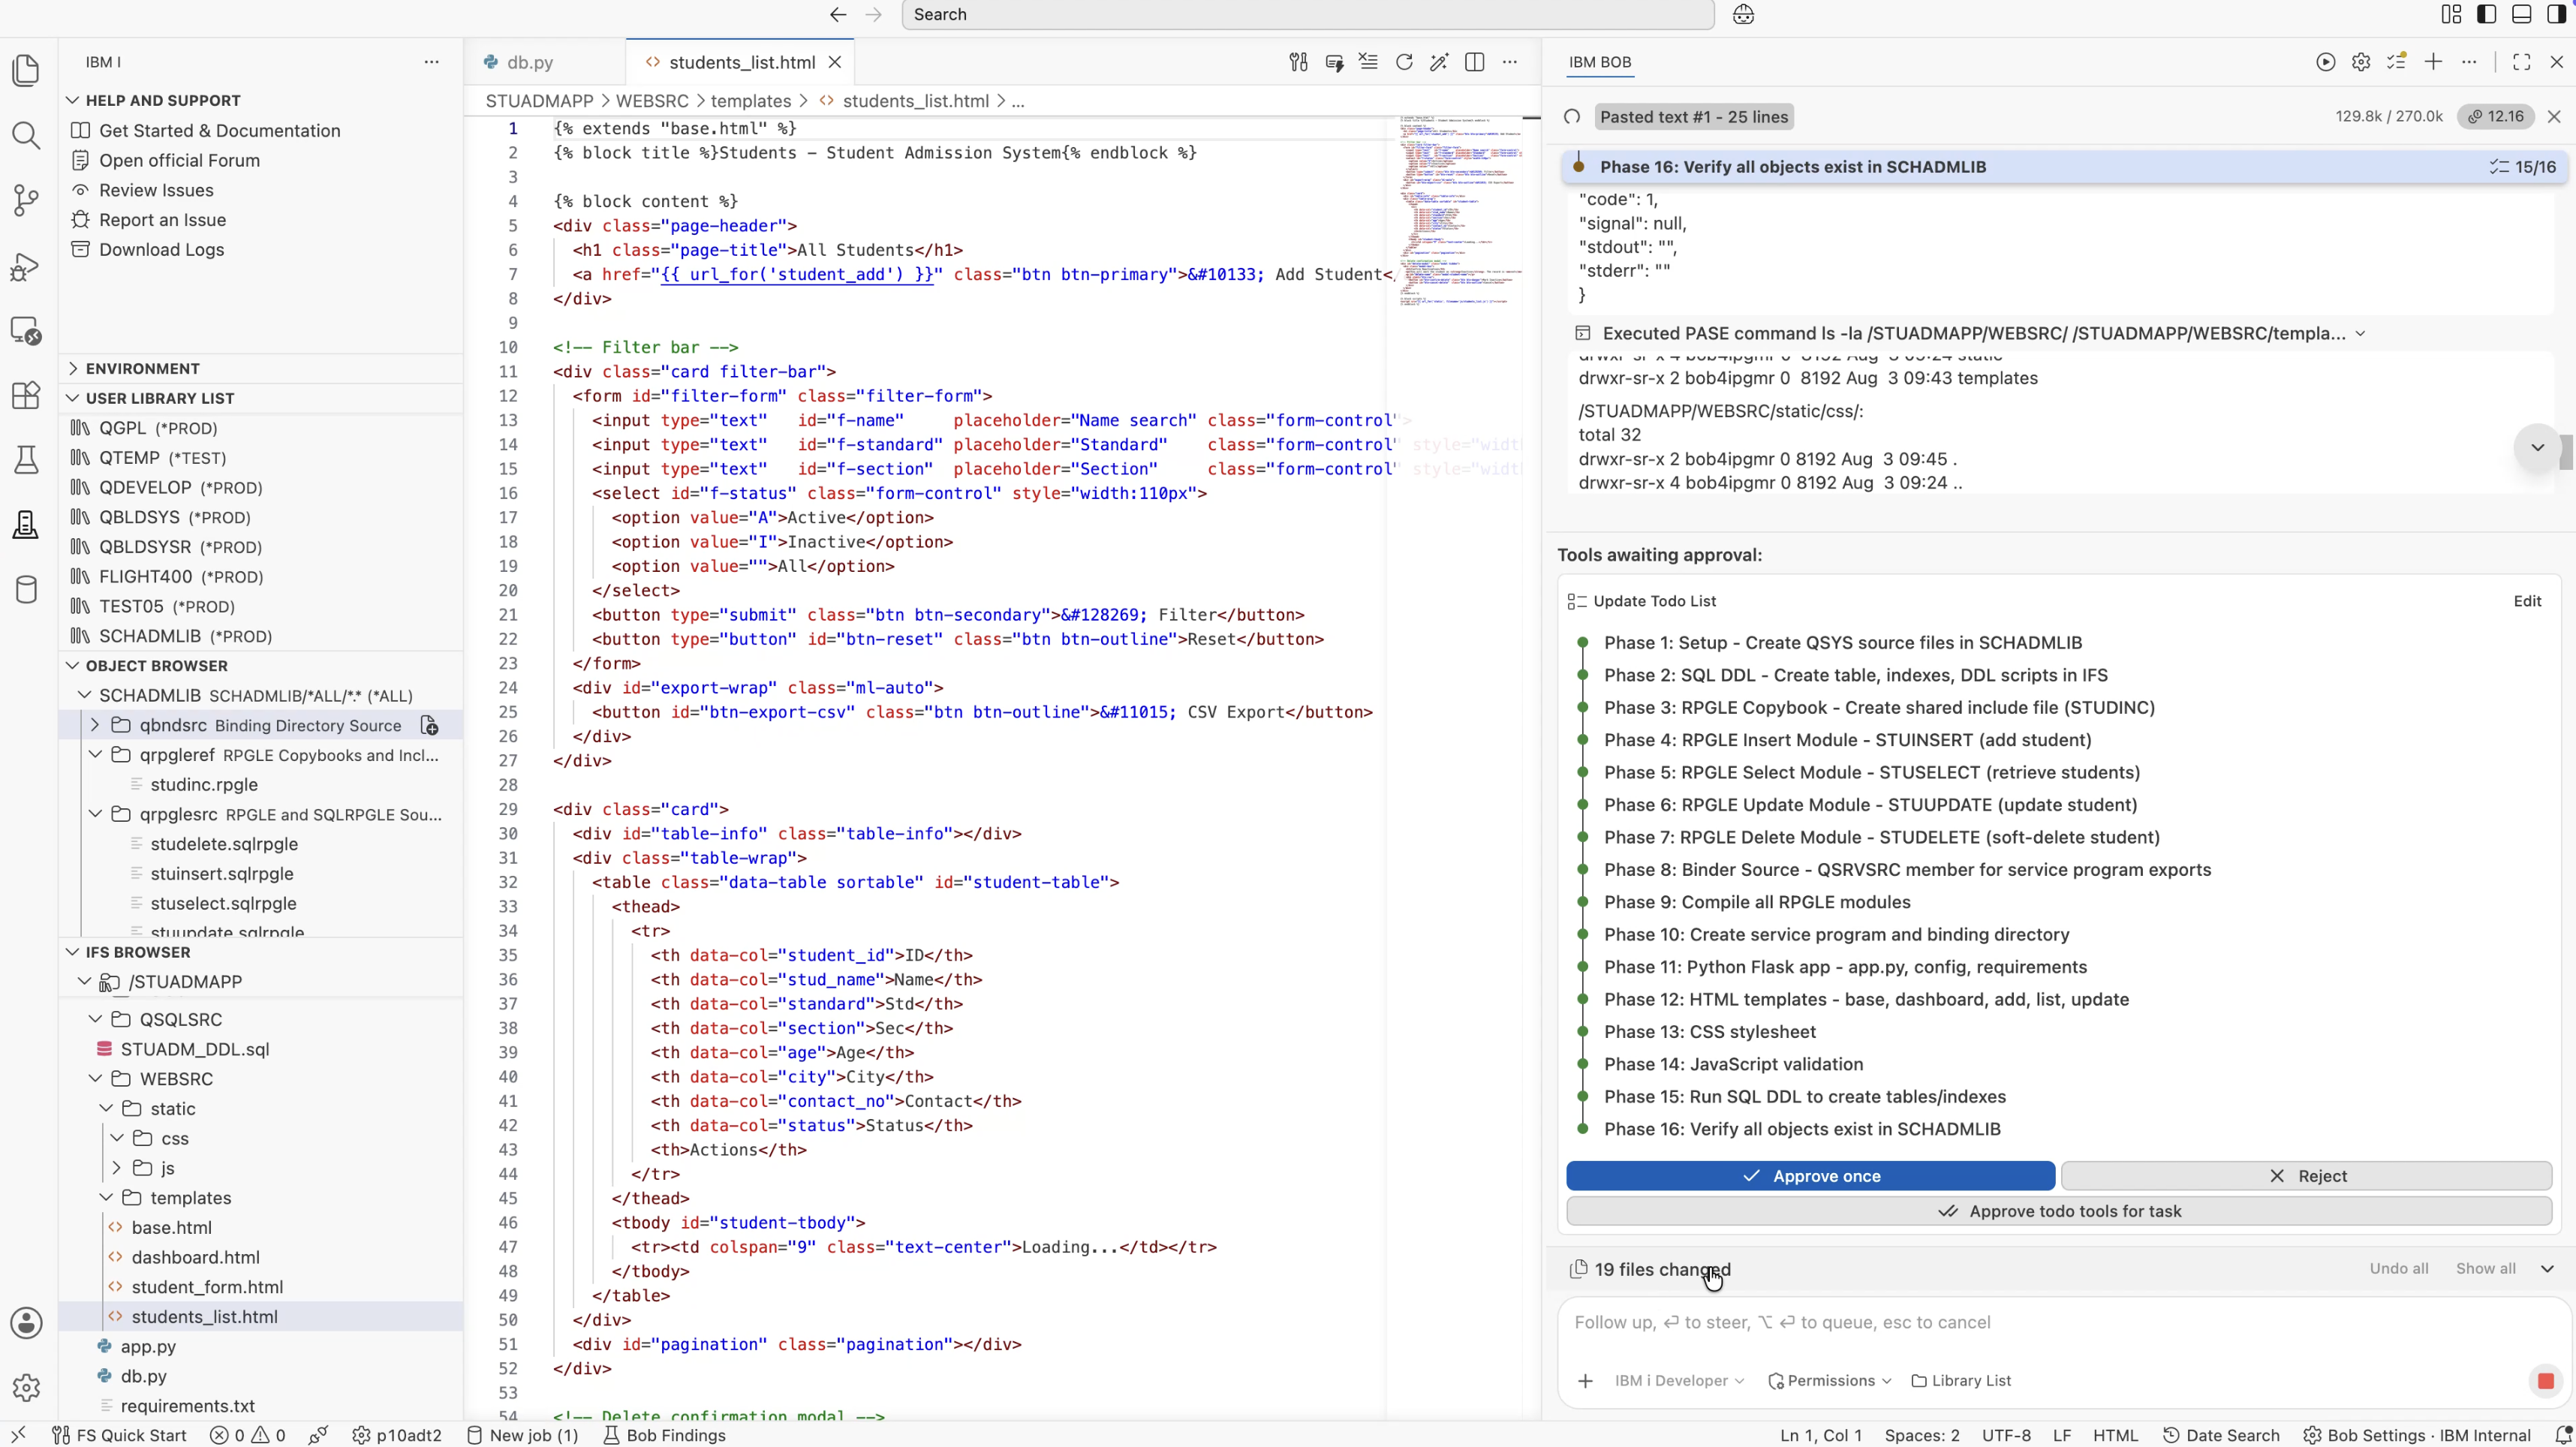Viewport: 2576px width, 1447px height.
Task: Click Library List button in chat input
Action: click(1961, 1381)
